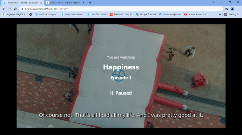Click the browser back arrow
242x135 pixels.
tap(4, 9)
